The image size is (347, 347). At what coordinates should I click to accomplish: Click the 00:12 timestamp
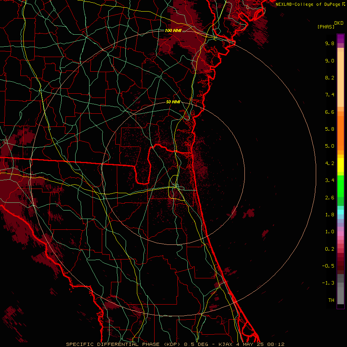click(276, 344)
